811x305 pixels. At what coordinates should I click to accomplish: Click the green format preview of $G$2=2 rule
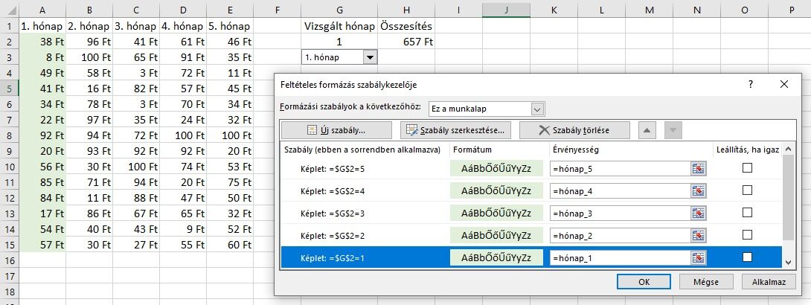click(496, 236)
